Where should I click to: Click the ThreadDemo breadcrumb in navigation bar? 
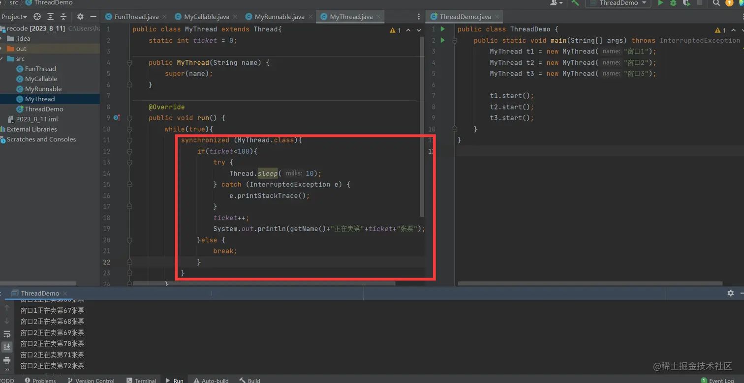(x=49, y=3)
